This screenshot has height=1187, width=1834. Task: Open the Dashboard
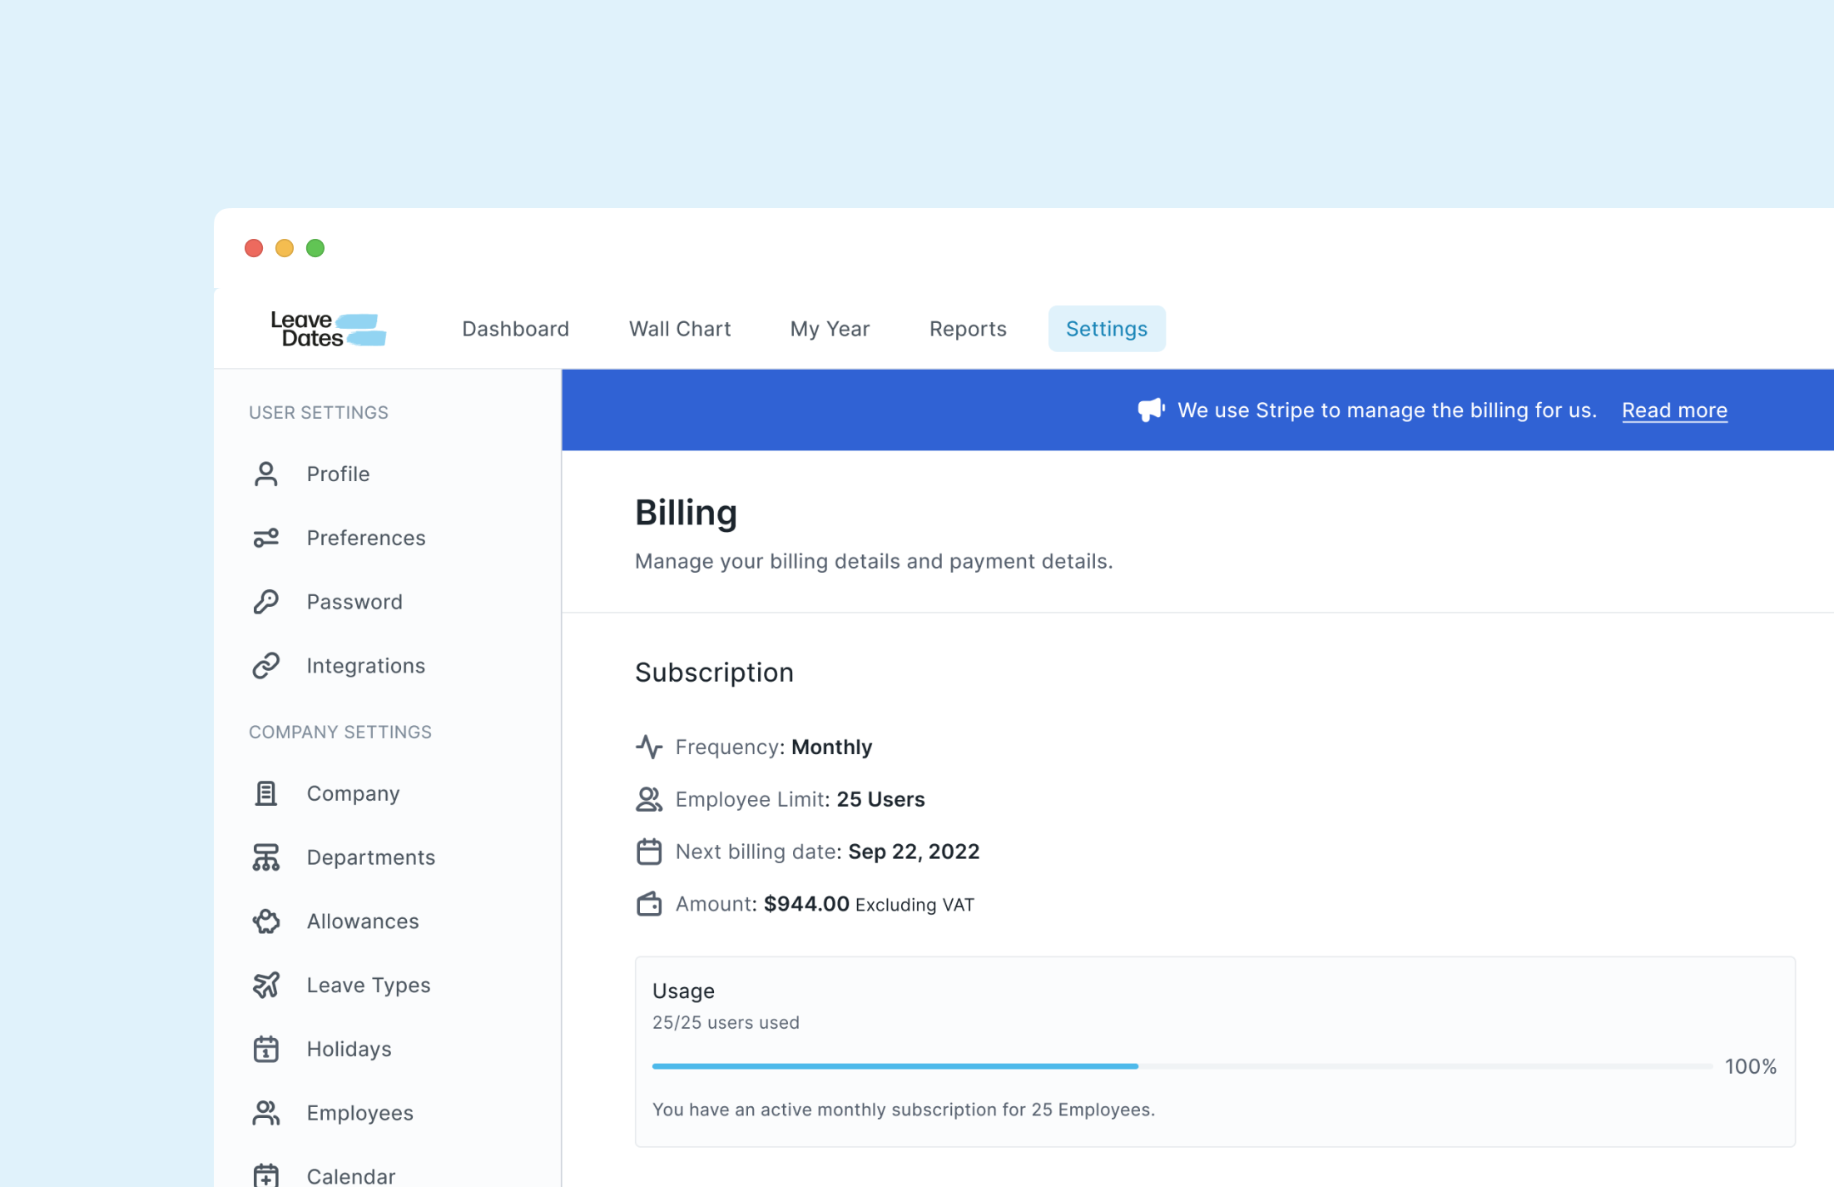515,328
